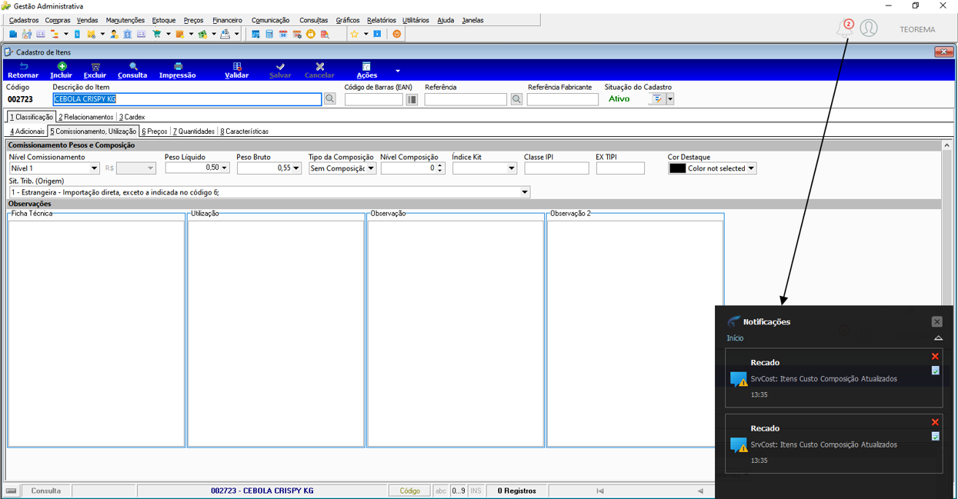Open dropdown arrow next to Ações
Viewport: 958px width, 499px height.
(398, 71)
